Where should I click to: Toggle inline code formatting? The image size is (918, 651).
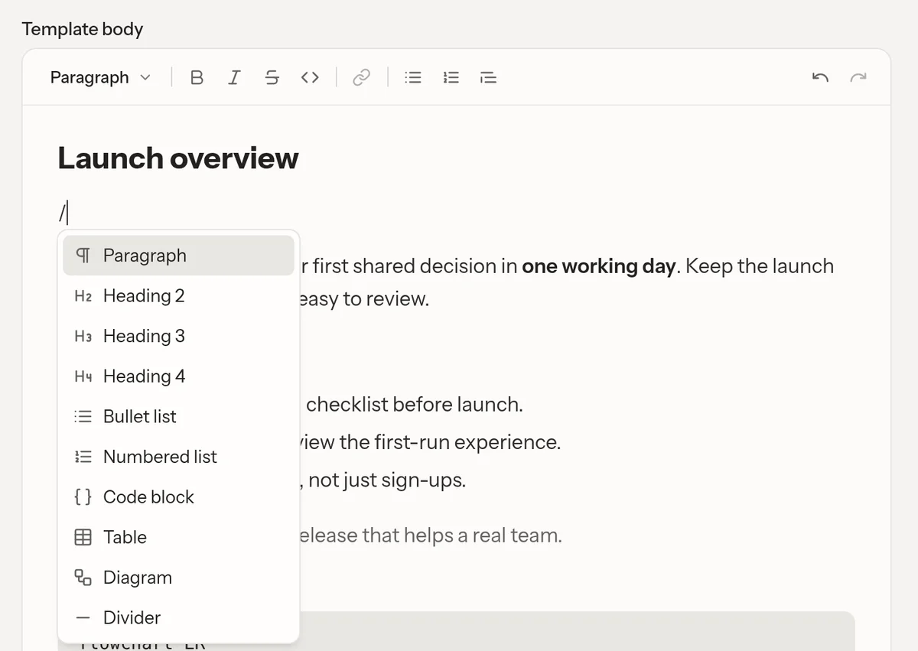pyautogui.click(x=310, y=77)
